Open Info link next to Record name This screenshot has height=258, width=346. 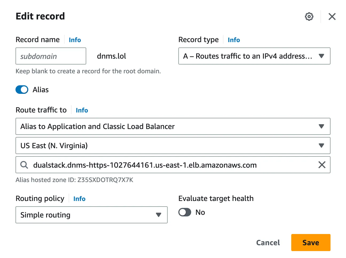click(75, 40)
